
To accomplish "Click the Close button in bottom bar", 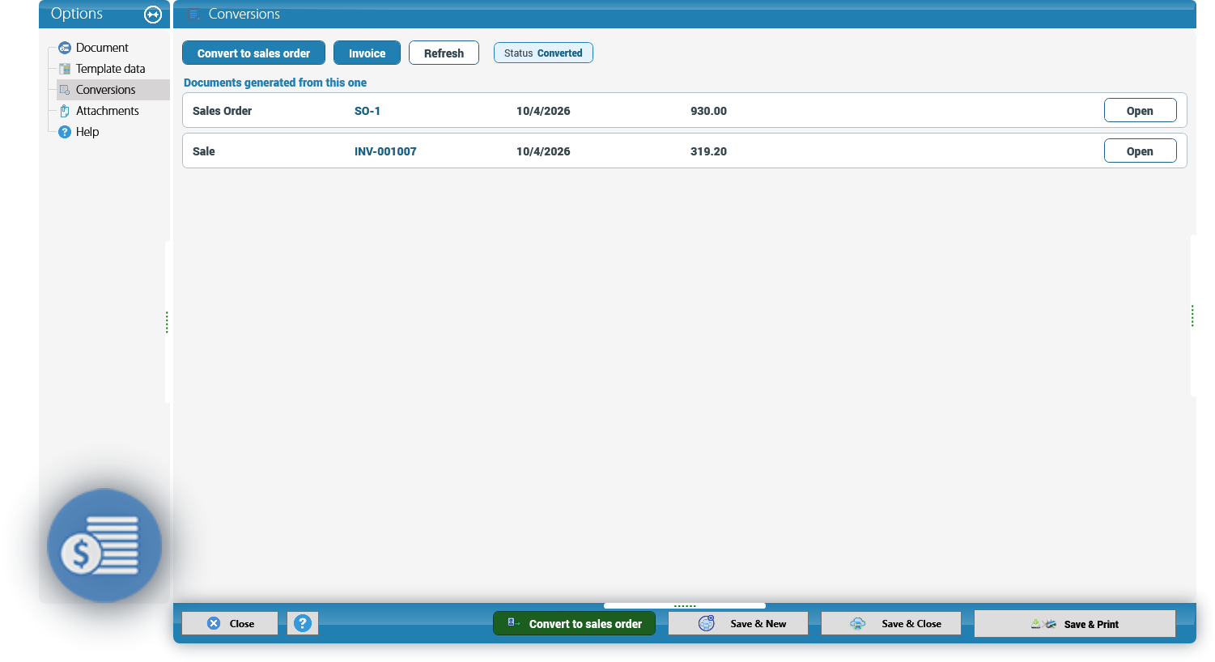I will click(x=230, y=623).
